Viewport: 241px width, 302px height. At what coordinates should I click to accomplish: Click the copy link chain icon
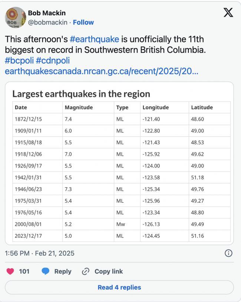tap(86, 272)
